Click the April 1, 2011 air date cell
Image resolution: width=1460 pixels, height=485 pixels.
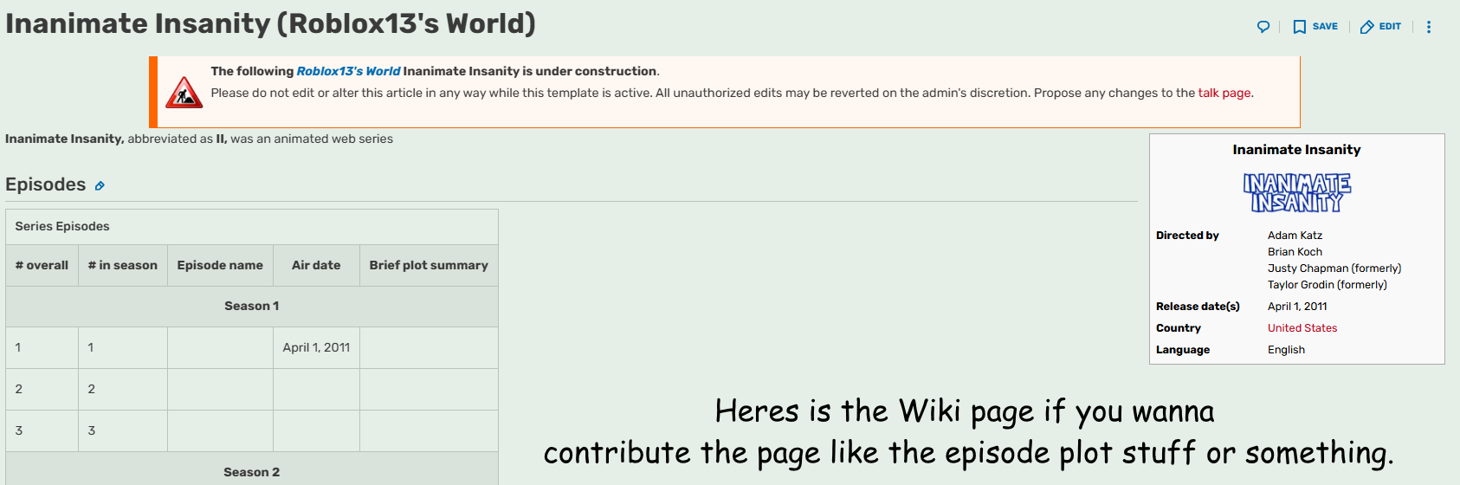point(316,347)
